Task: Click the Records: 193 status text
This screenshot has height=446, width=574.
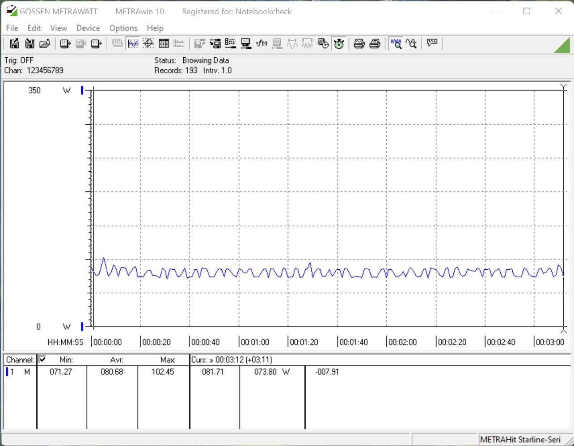Action: point(176,70)
